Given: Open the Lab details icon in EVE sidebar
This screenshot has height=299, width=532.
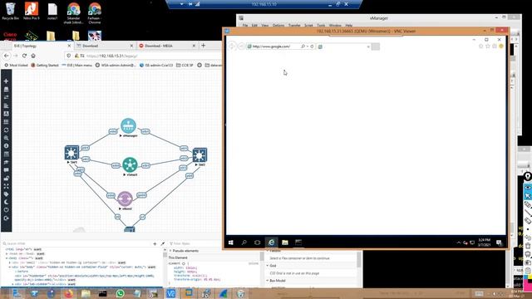Looking at the screenshot, I should [x=6, y=154].
